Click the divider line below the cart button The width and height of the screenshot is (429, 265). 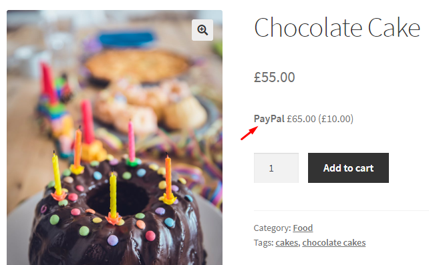tap(341, 211)
